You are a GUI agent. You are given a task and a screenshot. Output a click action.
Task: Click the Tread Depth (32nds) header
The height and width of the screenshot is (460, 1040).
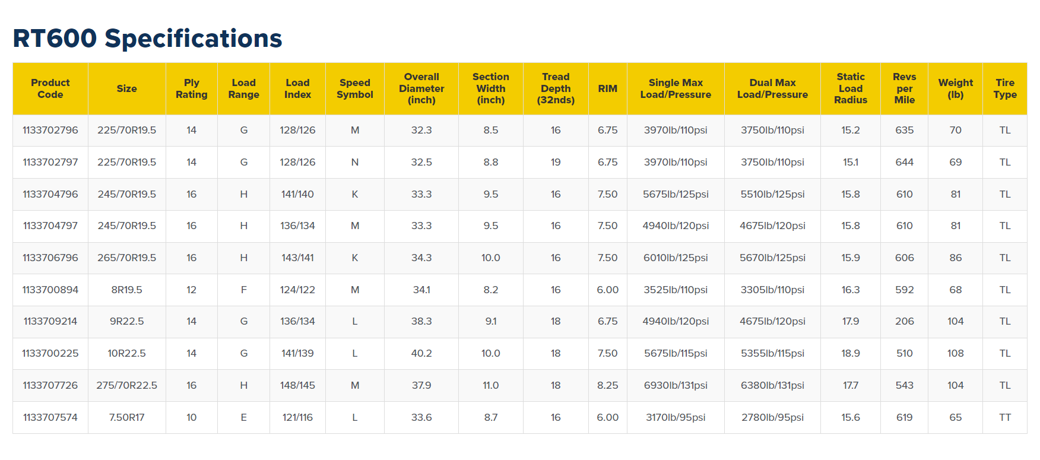tap(556, 88)
